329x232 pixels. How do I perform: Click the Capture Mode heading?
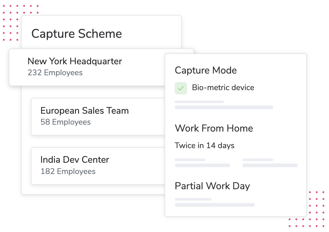click(x=206, y=70)
